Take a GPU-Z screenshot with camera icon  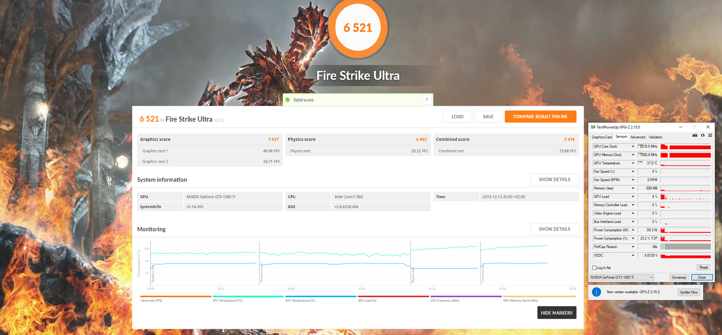click(x=695, y=135)
